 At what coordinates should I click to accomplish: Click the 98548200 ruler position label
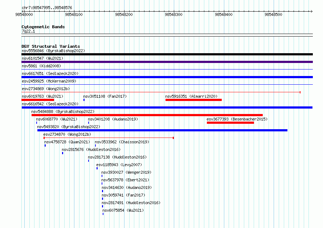click(x=124, y=14)
